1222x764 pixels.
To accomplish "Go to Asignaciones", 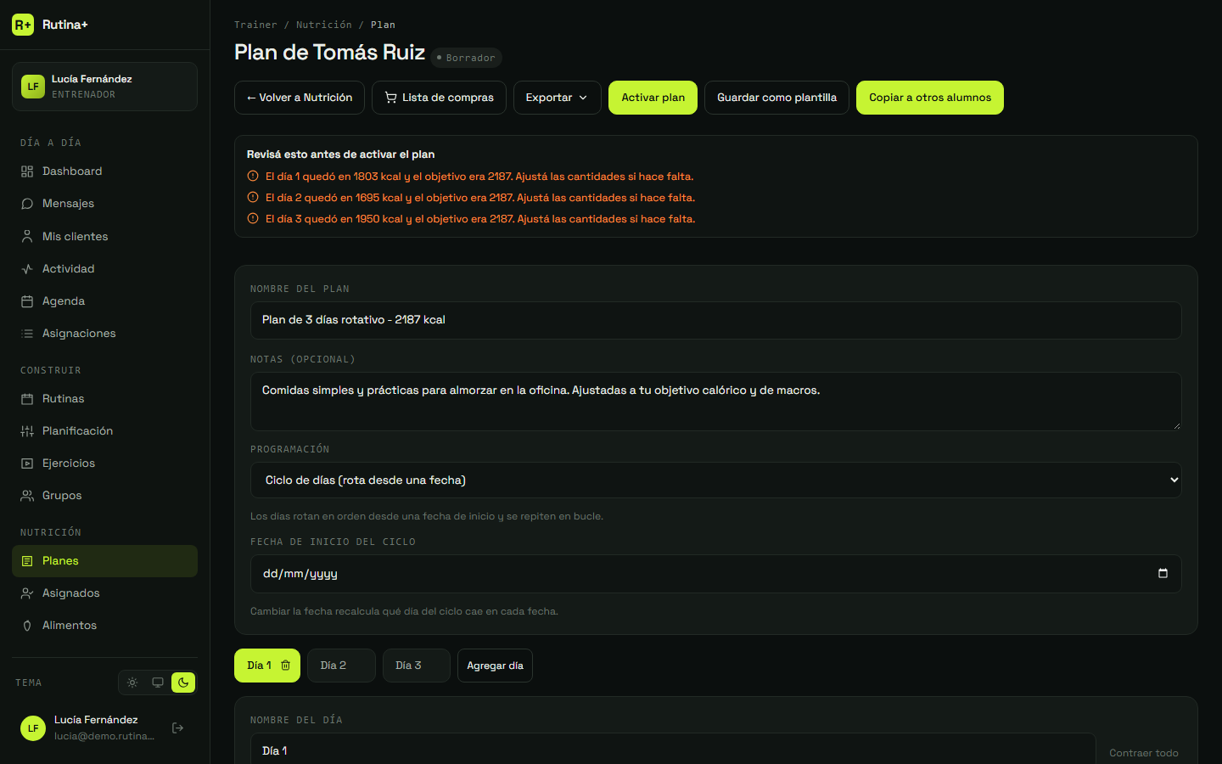I will (104, 334).
